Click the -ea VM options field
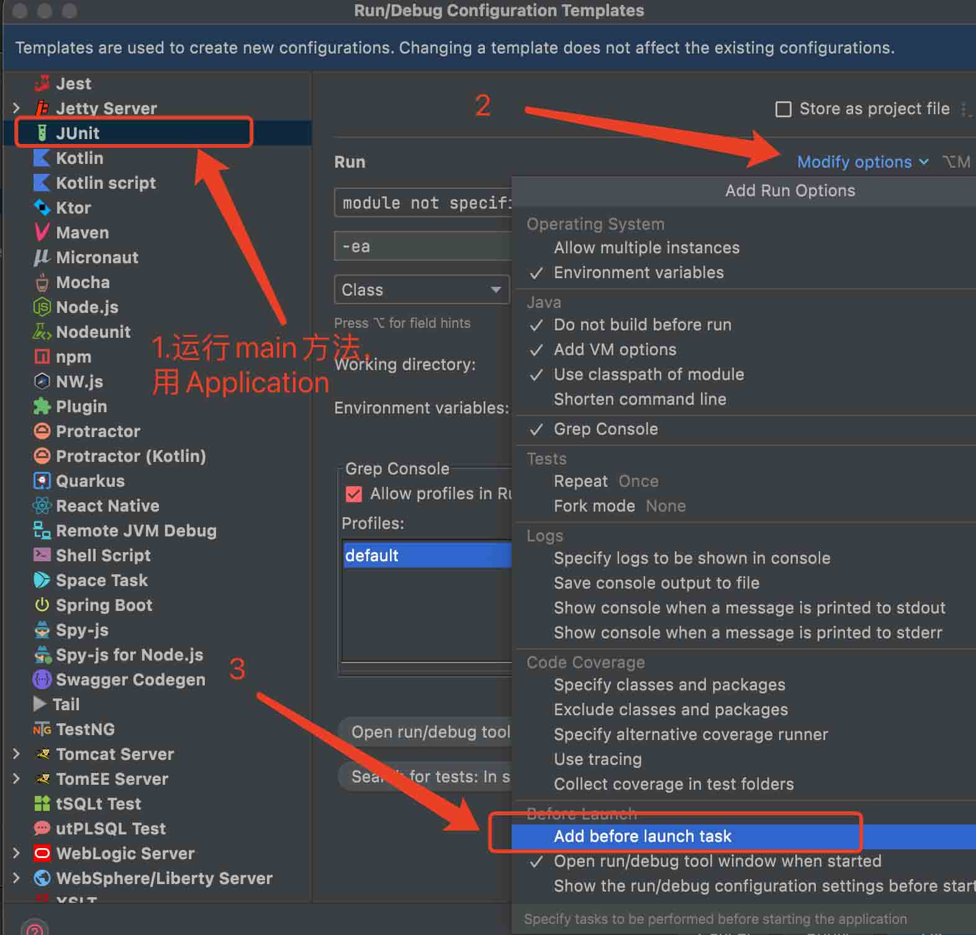Image resolution: width=976 pixels, height=935 pixels. point(423,246)
